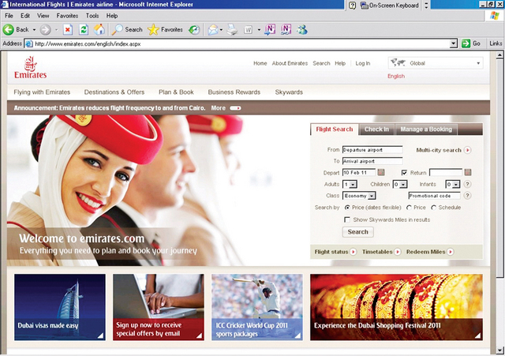Click the Promotional code help question icon
505x356 pixels.
(x=467, y=196)
